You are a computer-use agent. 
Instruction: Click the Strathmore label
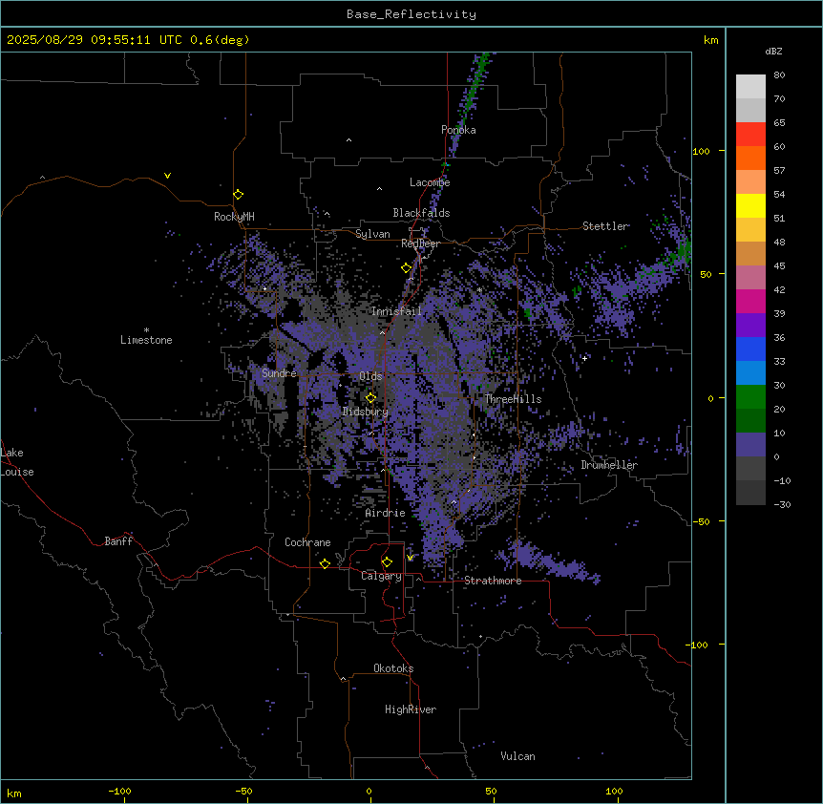493,581
